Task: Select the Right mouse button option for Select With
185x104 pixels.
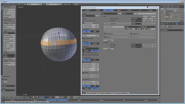Action: tap(95, 31)
